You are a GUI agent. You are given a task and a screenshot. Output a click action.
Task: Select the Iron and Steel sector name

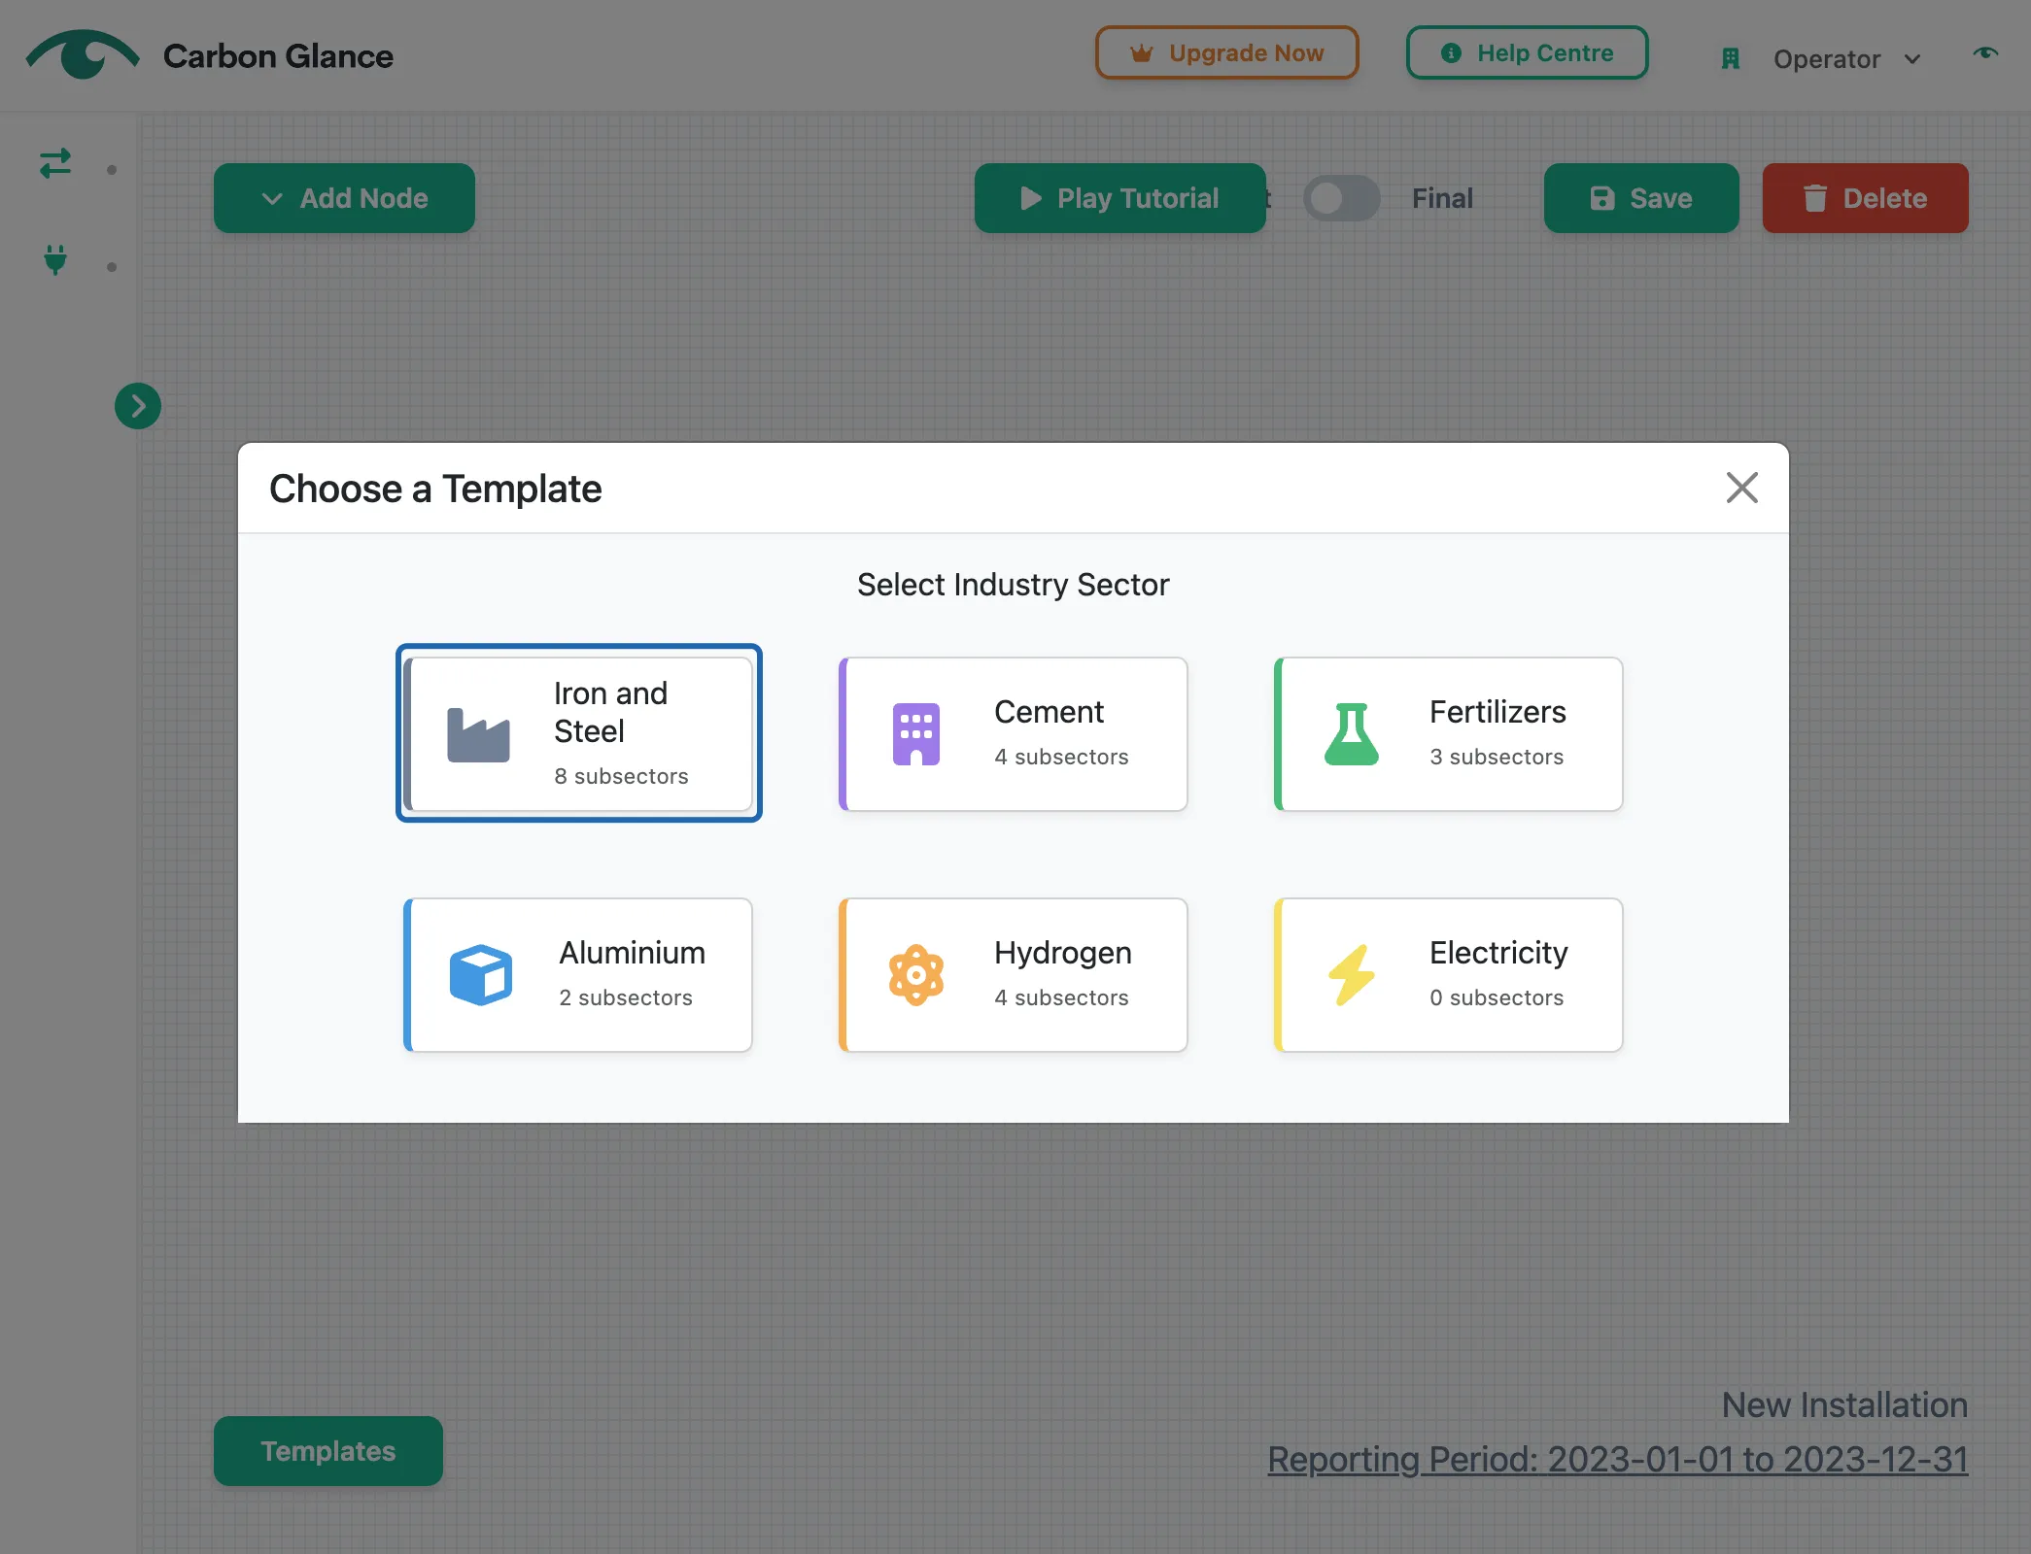point(610,712)
